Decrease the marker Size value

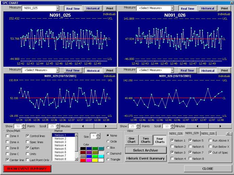coord(98,137)
